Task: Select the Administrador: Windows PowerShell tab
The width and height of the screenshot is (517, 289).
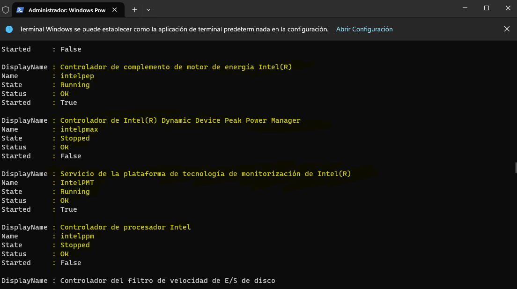Action: (68, 10)
